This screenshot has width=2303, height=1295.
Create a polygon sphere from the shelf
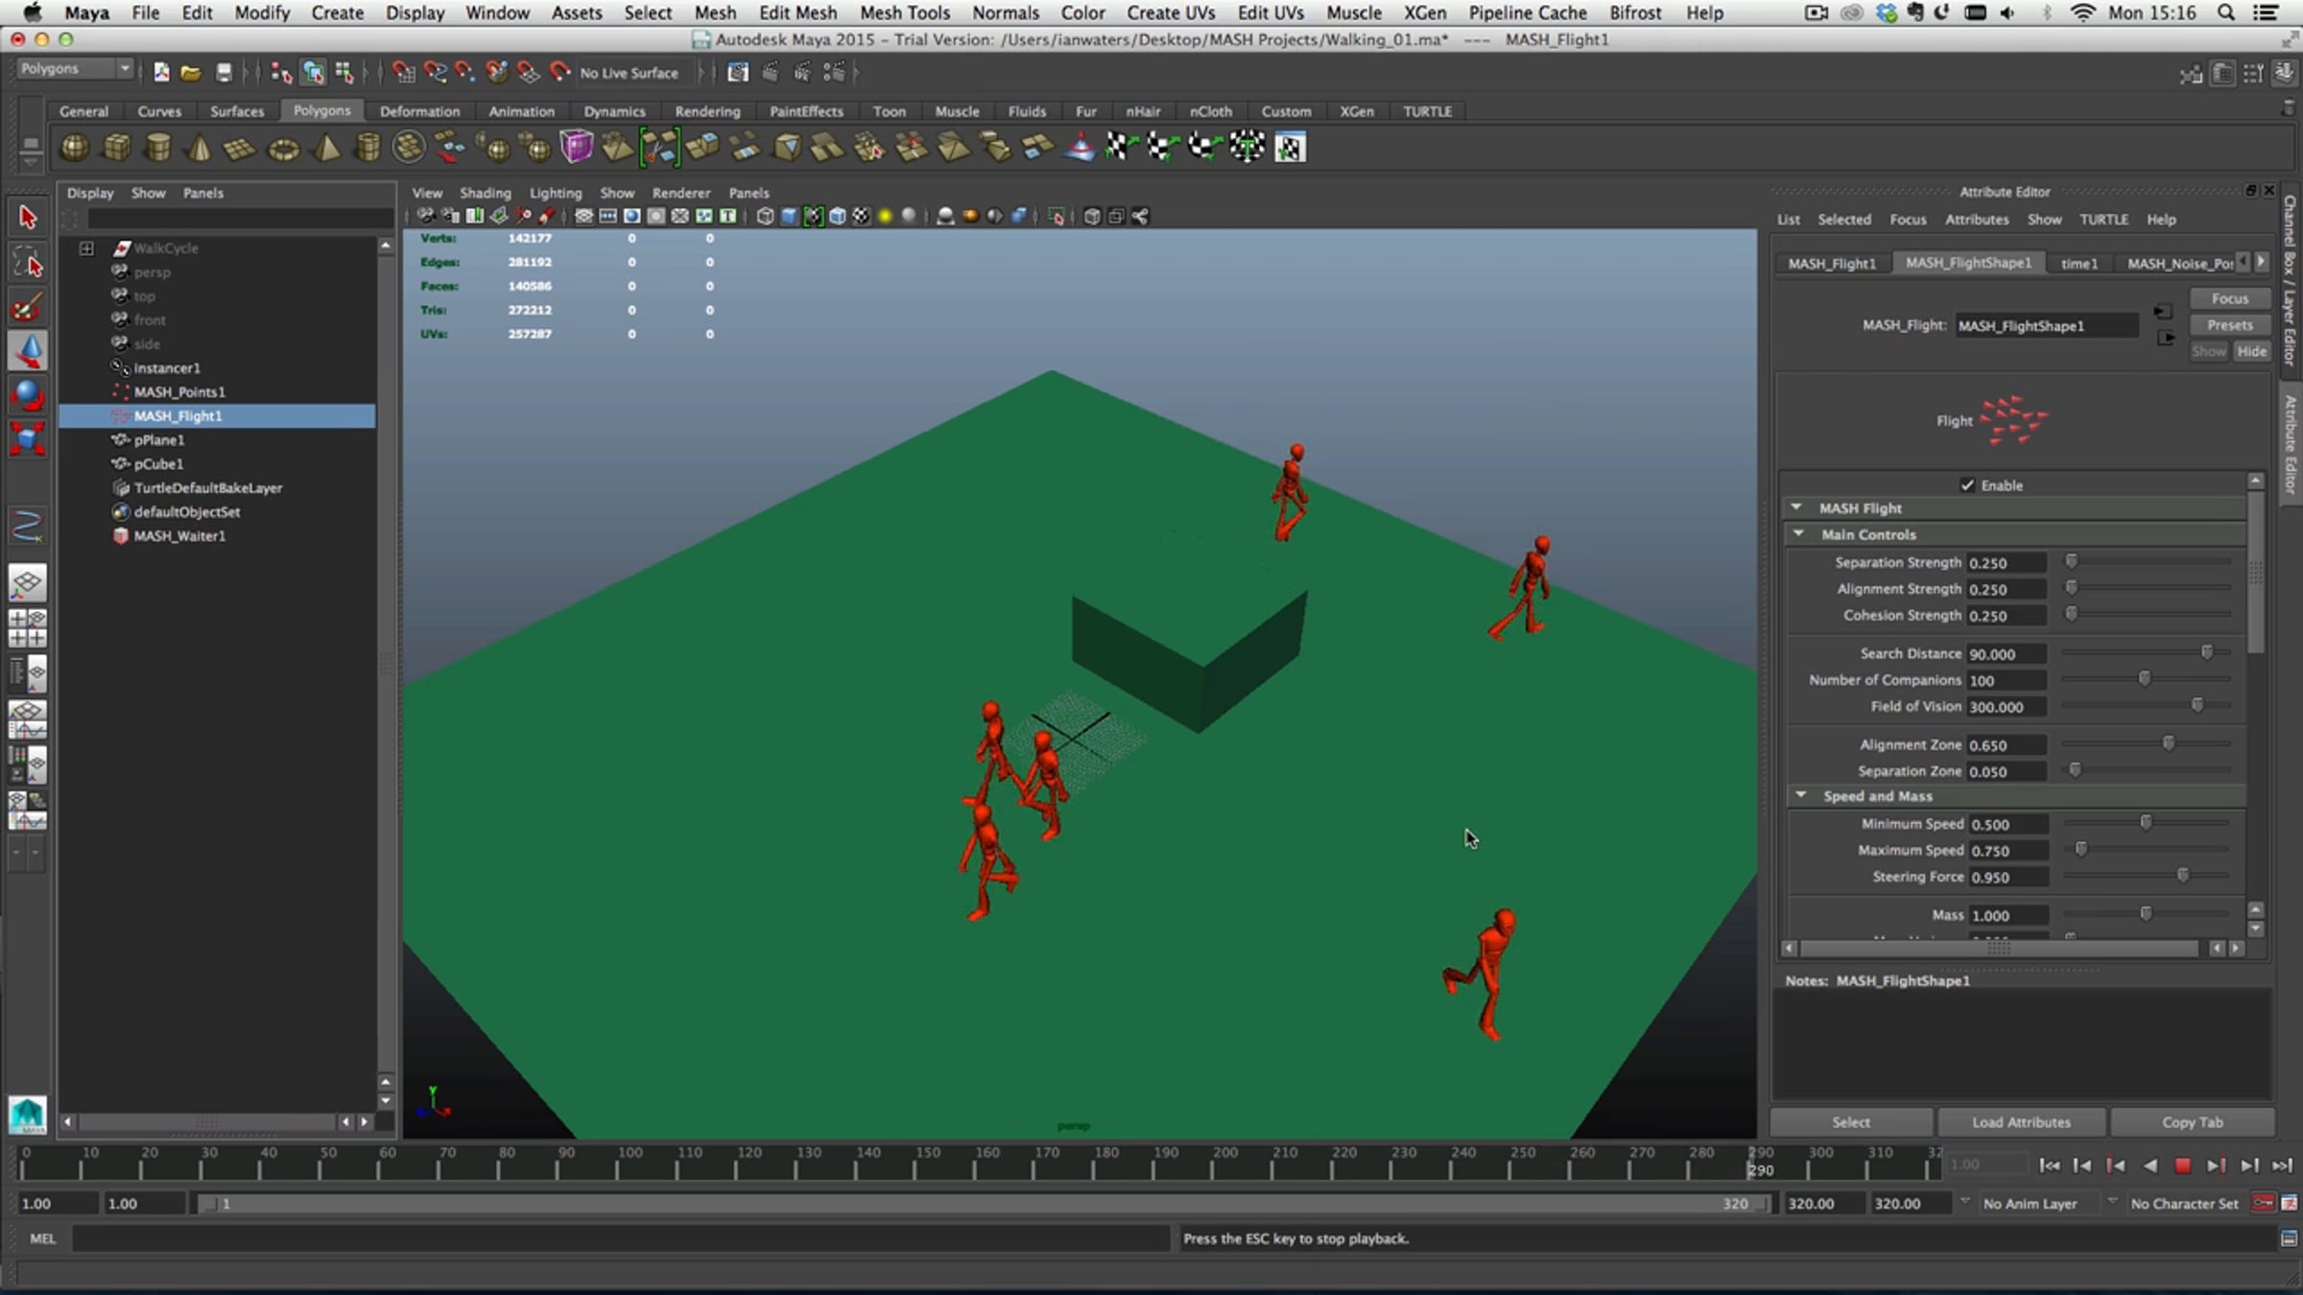click(74, 148)
